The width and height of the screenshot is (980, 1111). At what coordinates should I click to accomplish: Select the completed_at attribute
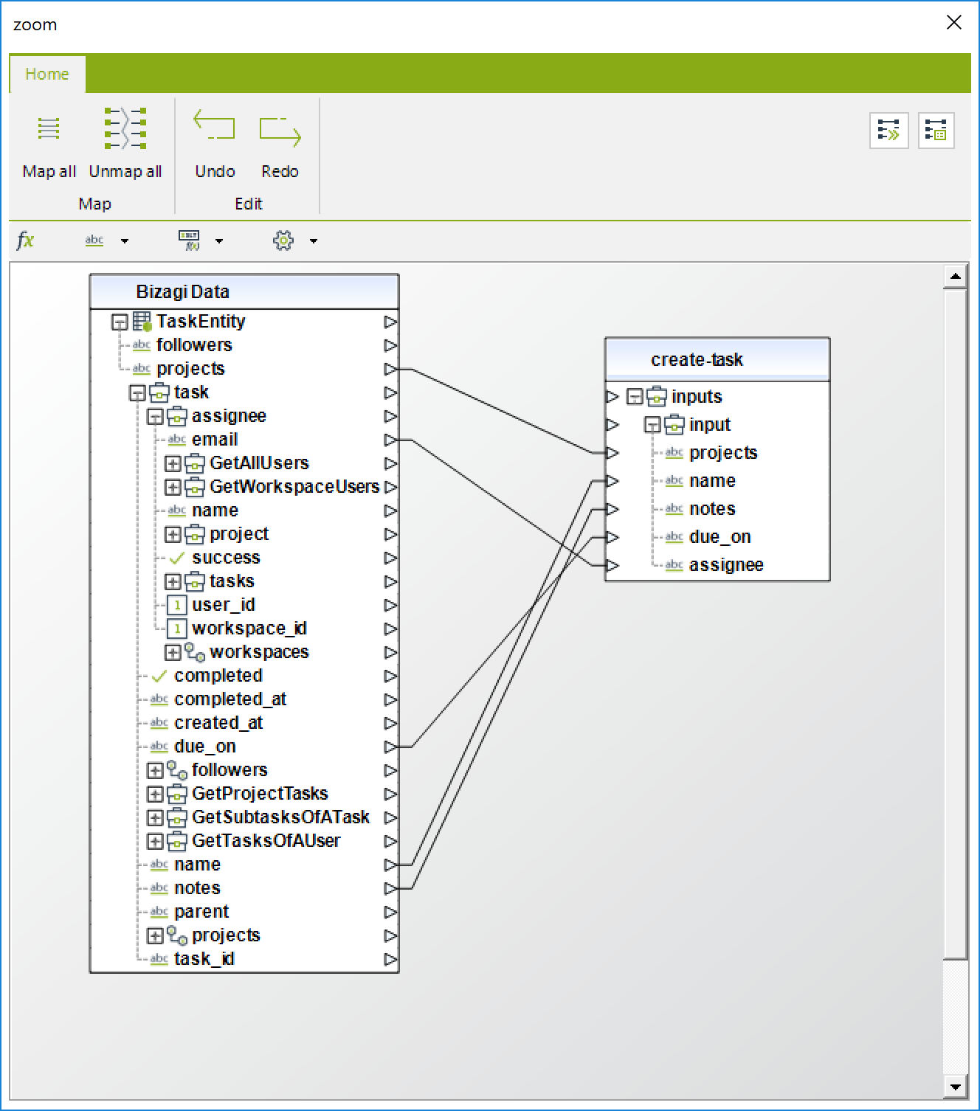[230, 699]
